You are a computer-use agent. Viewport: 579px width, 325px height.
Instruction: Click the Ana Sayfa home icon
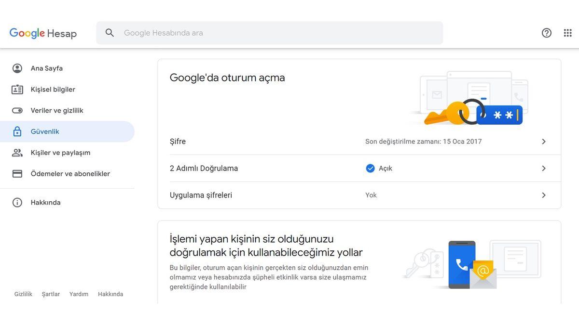17,68
